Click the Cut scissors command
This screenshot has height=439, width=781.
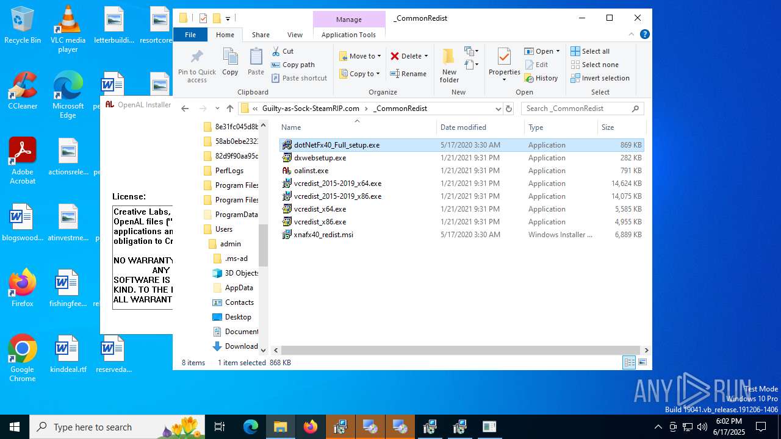(x=283, y=51)
